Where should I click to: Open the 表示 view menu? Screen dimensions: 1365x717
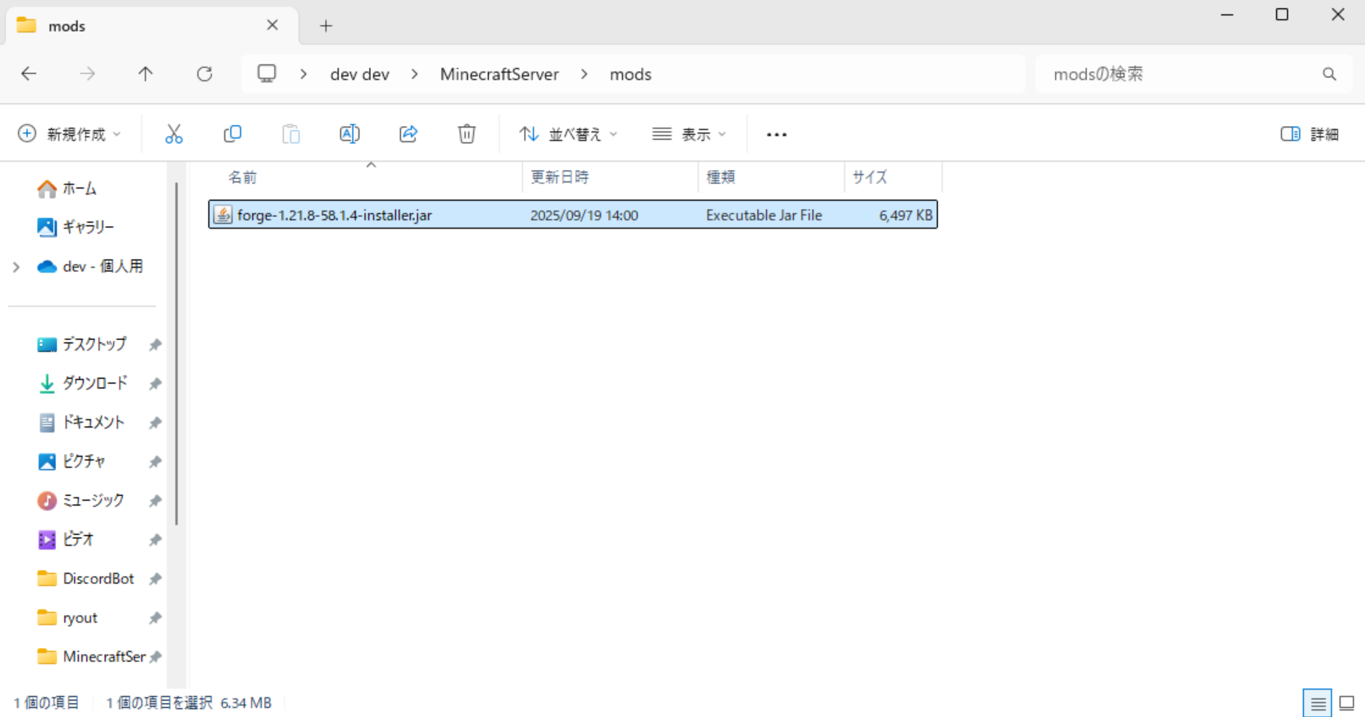pos(689,134)
